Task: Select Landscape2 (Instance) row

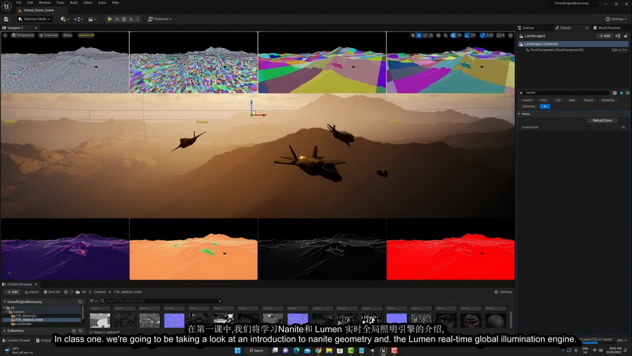Action: pyautogui.click(x=573, y=44)
